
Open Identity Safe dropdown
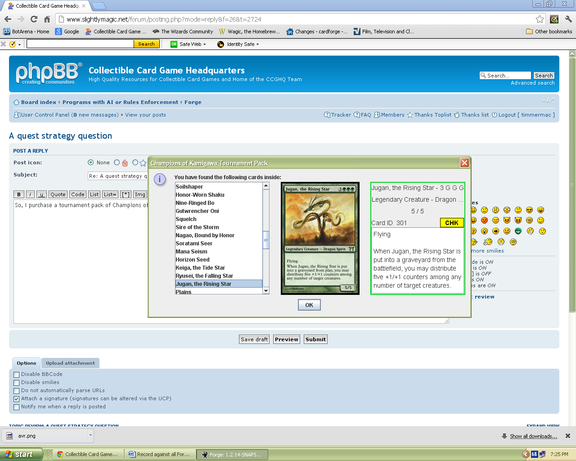(x=238, y=44)
